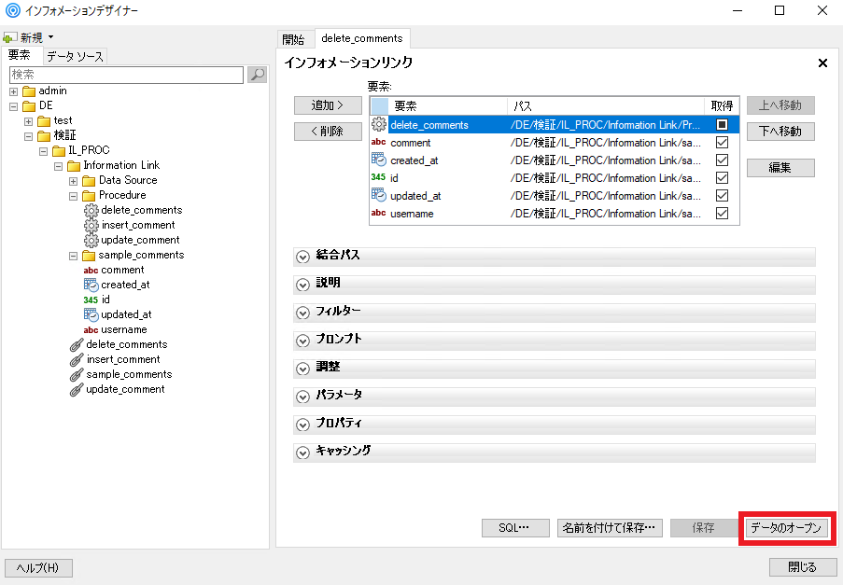Image resolution: width=843 pixels, height=585 pixels.
Task: Collapse the Procedure folder node
Action: pyautogui.click(x=73, y=197)
